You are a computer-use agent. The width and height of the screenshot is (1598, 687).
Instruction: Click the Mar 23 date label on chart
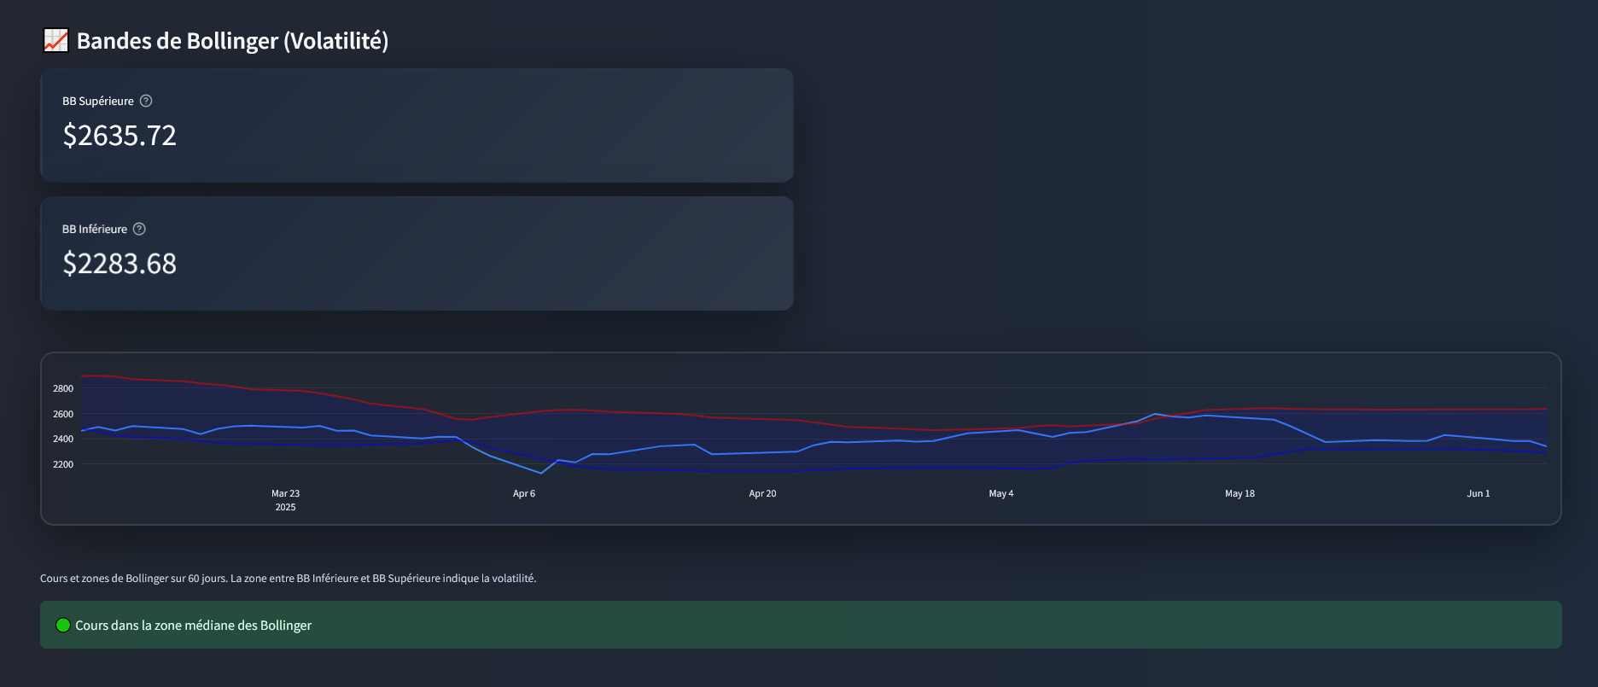click(285, 493)
